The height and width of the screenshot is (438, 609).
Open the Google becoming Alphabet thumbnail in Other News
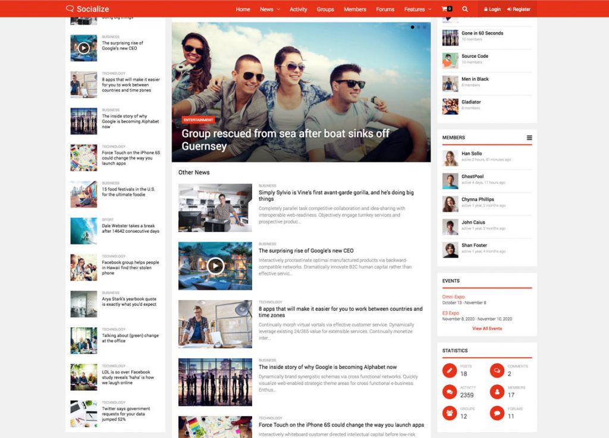coord(215,382)
